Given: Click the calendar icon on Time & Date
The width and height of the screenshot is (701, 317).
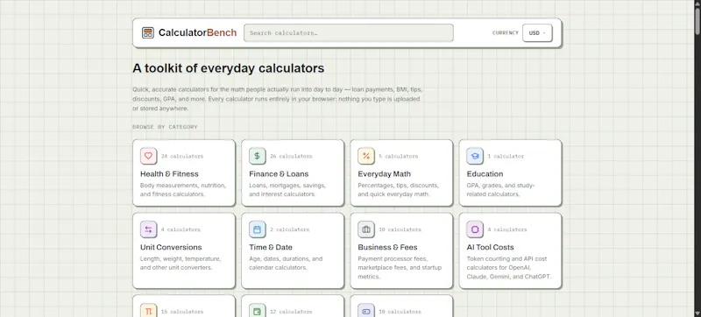Looking at the screenshot, I should (257, 229).
